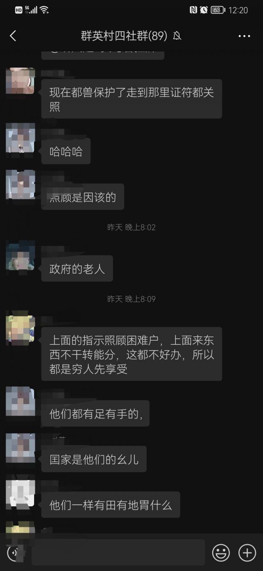Select message about 上面的指示照顾困难户
The image size is (263, 571).
(x=131, y=354)
